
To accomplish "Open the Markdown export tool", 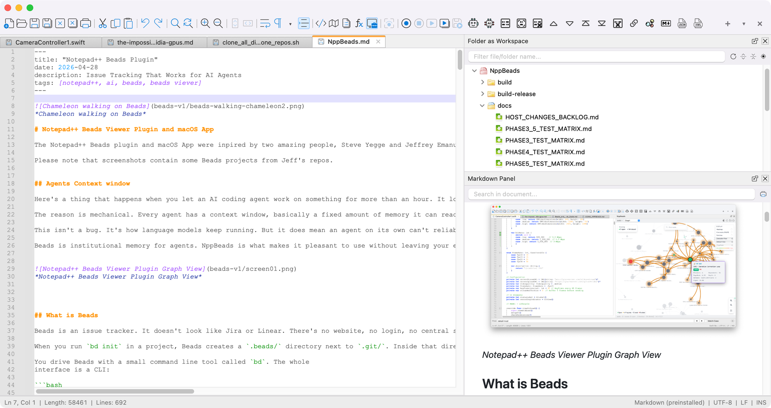I will pyautogui.click(x=665, y=23).
